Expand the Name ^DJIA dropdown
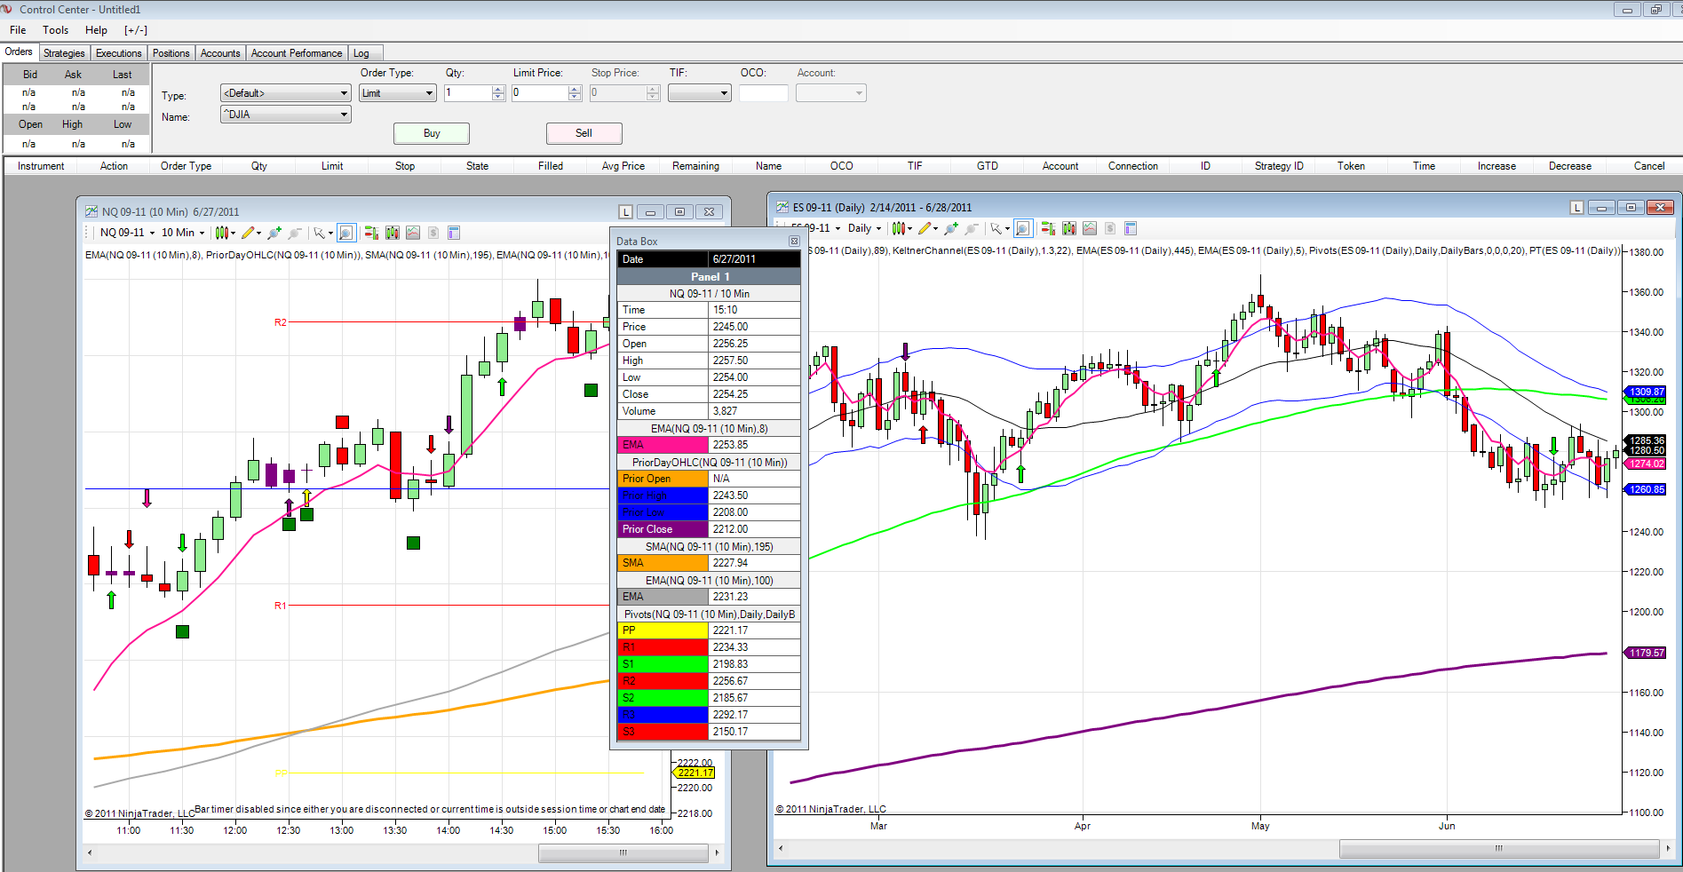The width and height of the screenshot is (1683, 872). click(286, 115)
